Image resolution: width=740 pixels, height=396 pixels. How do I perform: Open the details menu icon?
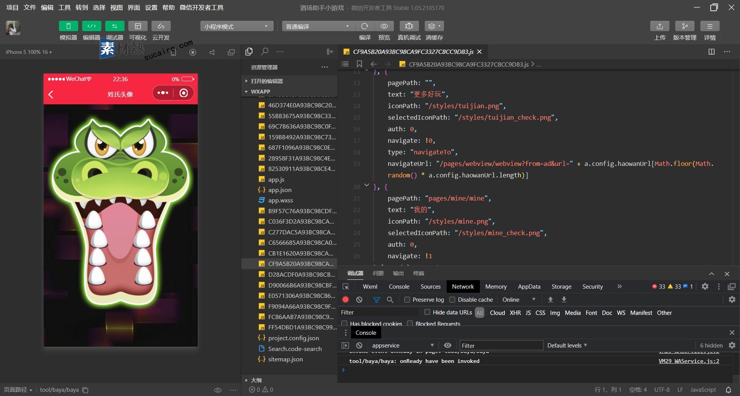pos(710,26)
